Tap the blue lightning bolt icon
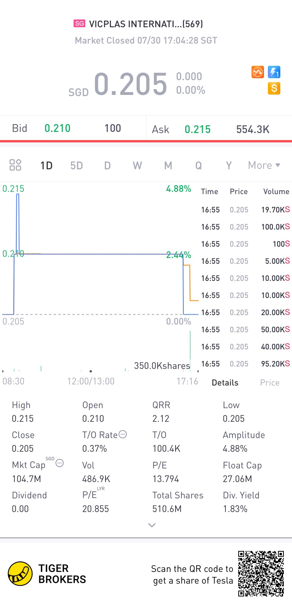The width and height of the screenshot is (292, 605). coord(274,72)
